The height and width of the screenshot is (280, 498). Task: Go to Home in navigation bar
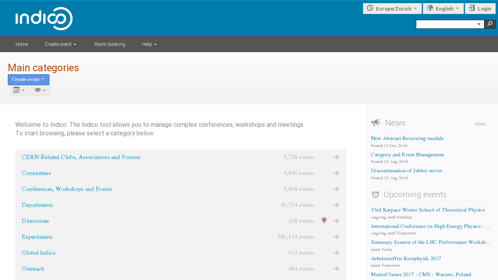tap(22, 44)
